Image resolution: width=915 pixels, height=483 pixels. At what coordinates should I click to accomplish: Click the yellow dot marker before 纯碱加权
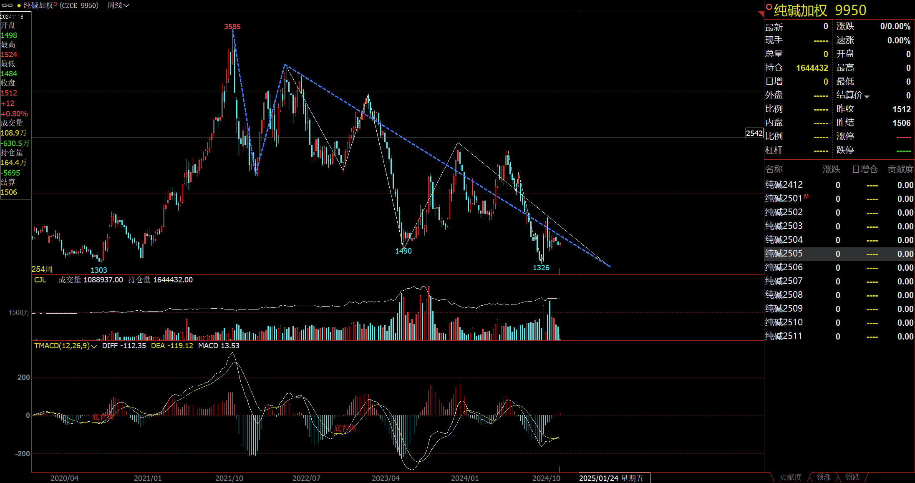[x=19, y=6]
